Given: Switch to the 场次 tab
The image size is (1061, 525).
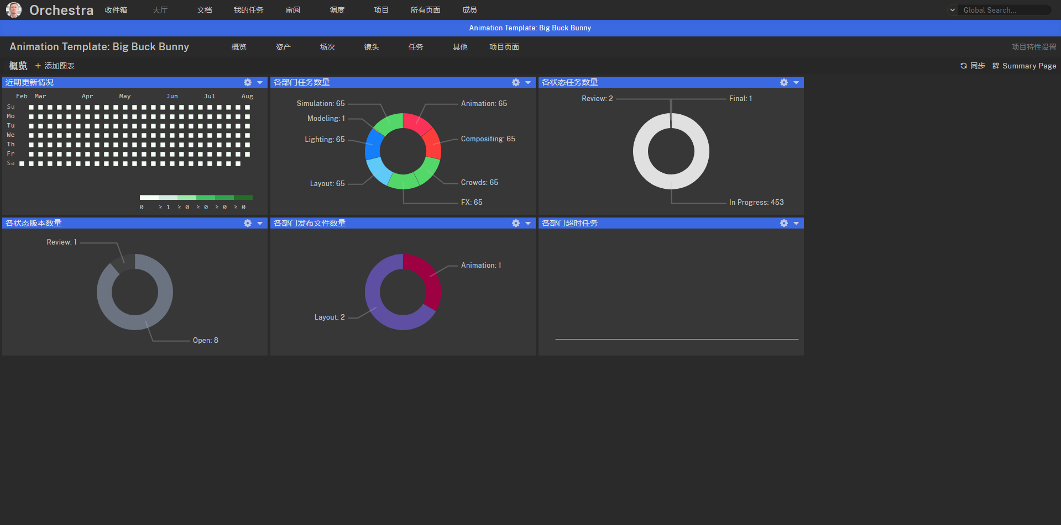Looking at the screenshot, I should 327,47.
